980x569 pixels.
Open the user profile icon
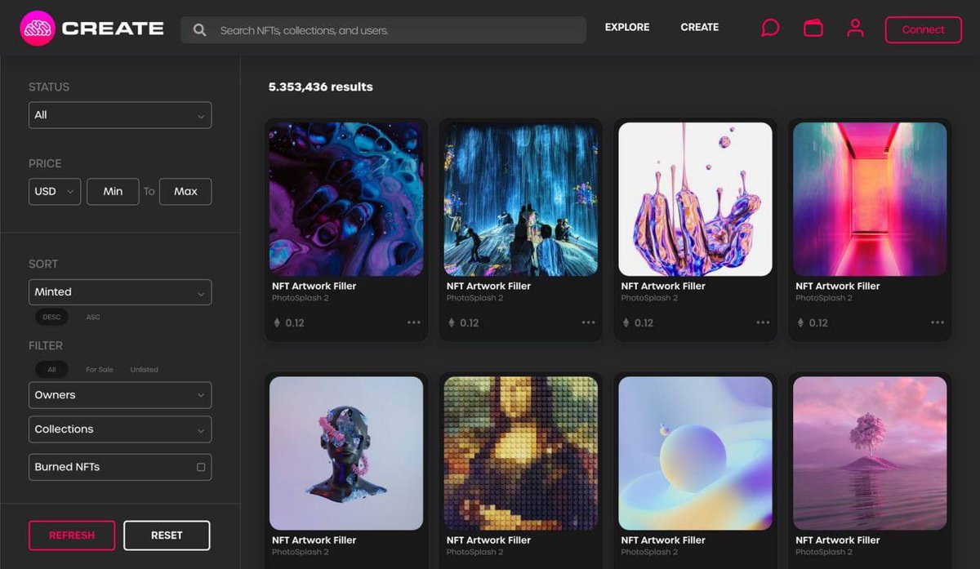click(x=855, y=29)
